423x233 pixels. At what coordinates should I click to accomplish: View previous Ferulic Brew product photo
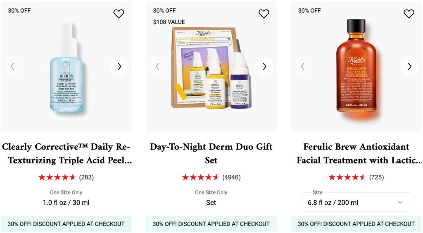point(303,67)
